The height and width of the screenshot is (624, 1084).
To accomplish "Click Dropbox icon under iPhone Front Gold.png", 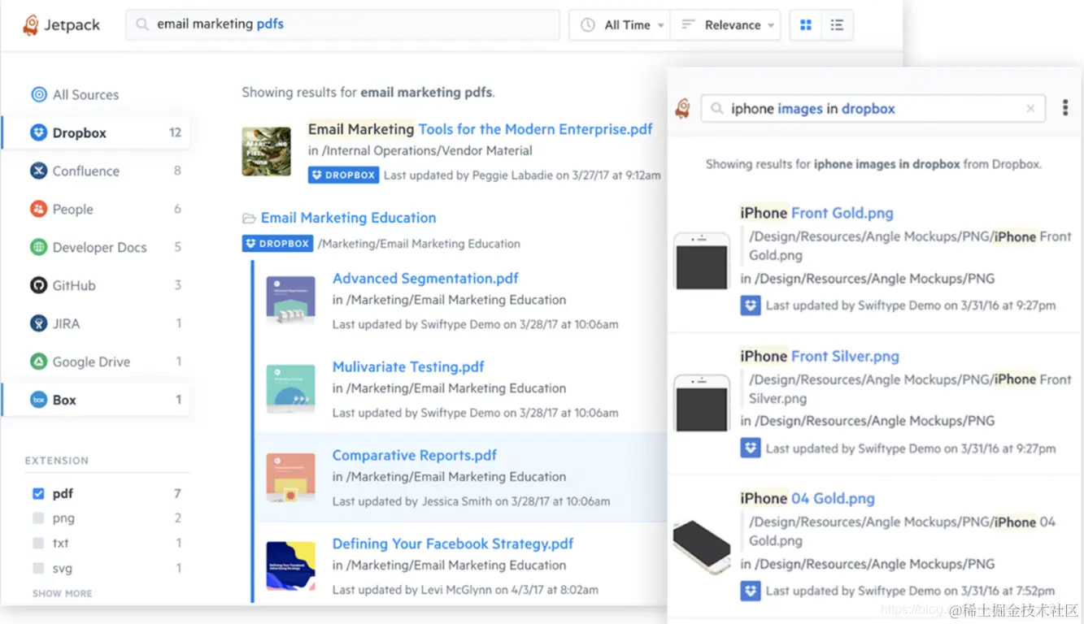I will [751, 305].
